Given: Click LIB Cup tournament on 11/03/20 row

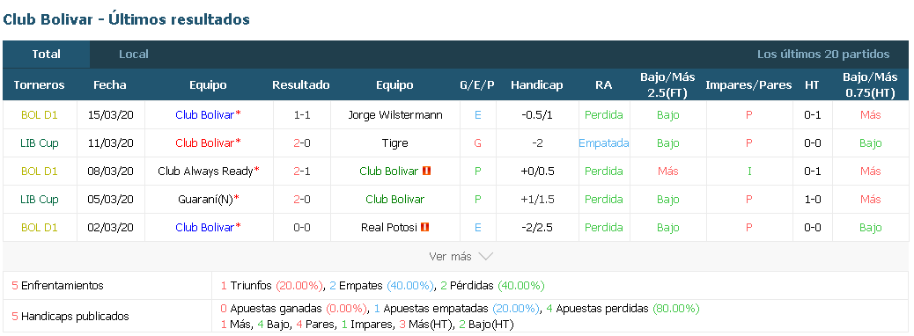Looking at the screenshot, I should [39, 142].
